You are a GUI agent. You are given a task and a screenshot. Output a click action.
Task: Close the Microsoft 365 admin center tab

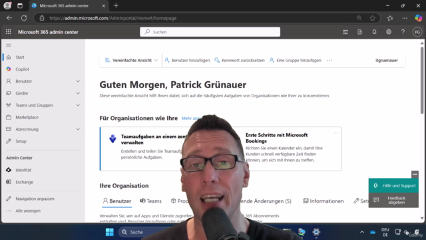click(104, 6)
